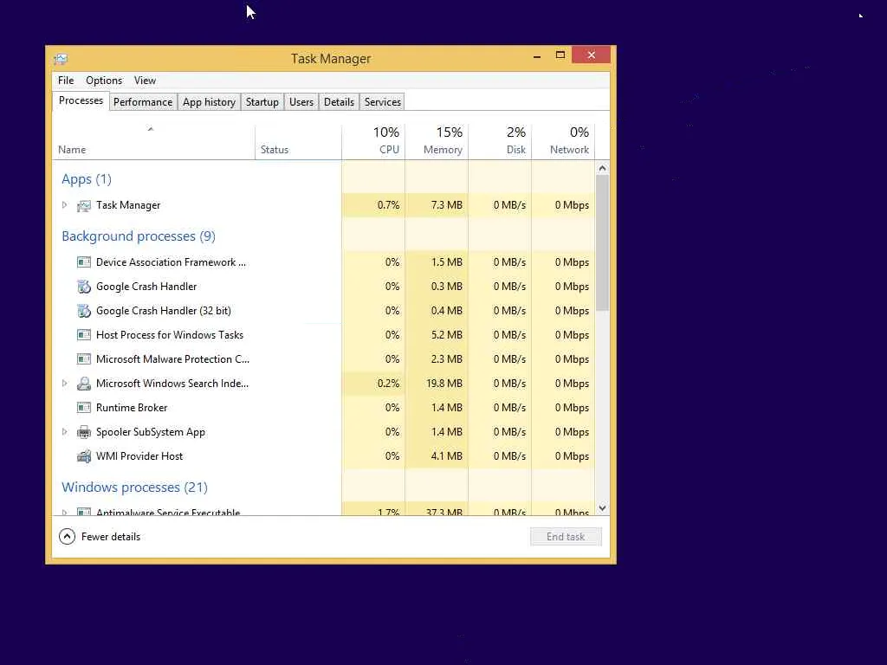This screenshot has height=665, width=887.
Task: Click the Task Manager app row icon
Action: [x=84, y=206]
